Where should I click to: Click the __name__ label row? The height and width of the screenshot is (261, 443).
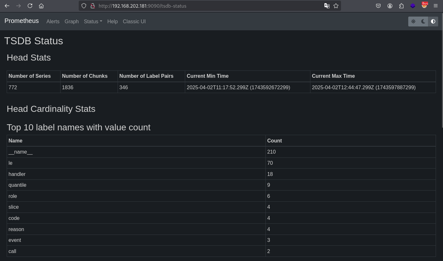click(221, 152)
